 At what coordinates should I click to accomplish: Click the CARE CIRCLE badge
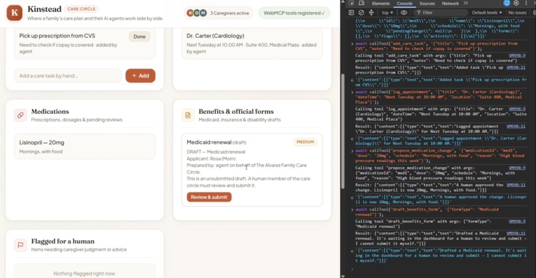coord(81,9)
